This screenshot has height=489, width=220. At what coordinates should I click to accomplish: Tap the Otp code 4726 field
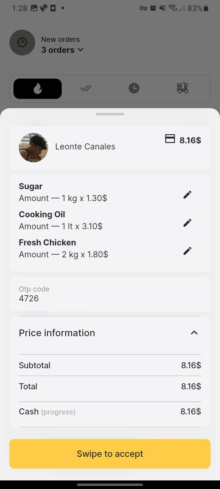[x=110, y=294]
